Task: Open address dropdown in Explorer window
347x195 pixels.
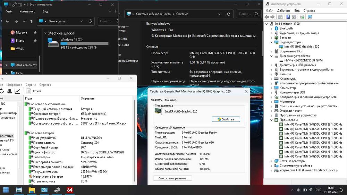Action: 82,21
